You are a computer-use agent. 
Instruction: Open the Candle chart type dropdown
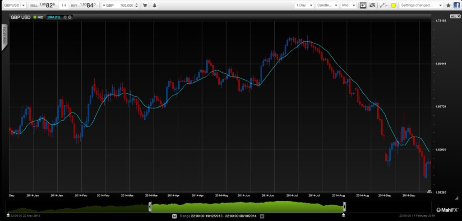(x=327, y=5)
